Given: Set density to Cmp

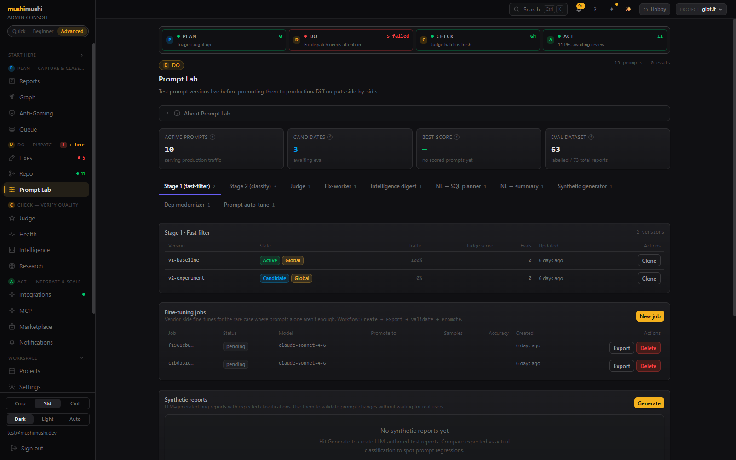Looking at the screenshot, I should click(x=20, y=403).
